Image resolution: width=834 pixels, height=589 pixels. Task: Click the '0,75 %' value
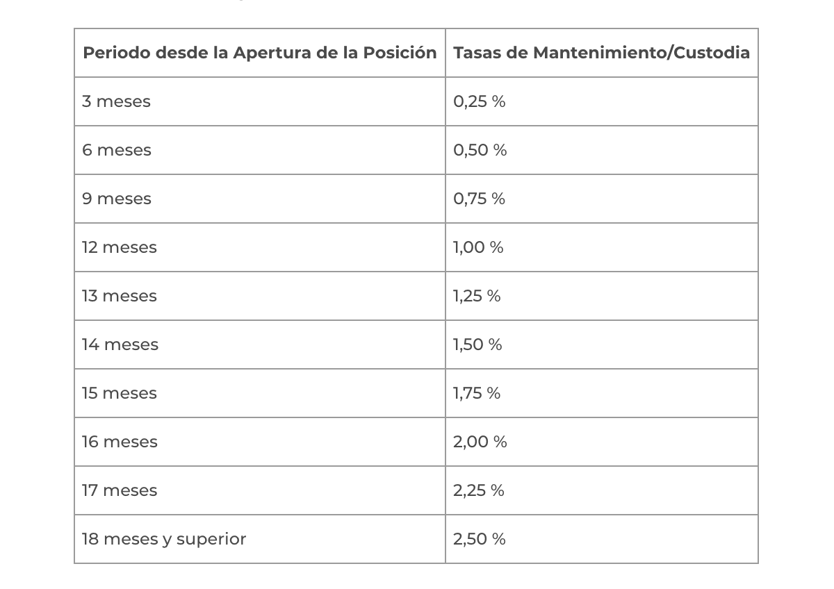(x=480, y=199)
